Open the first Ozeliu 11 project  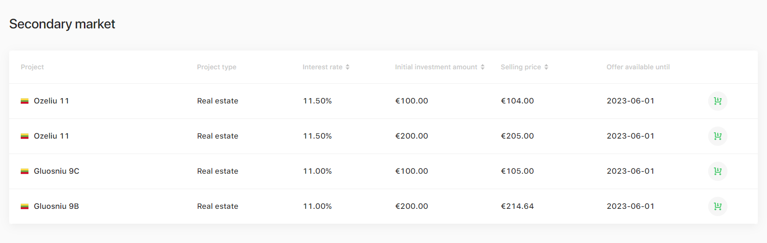coord(52,101)
